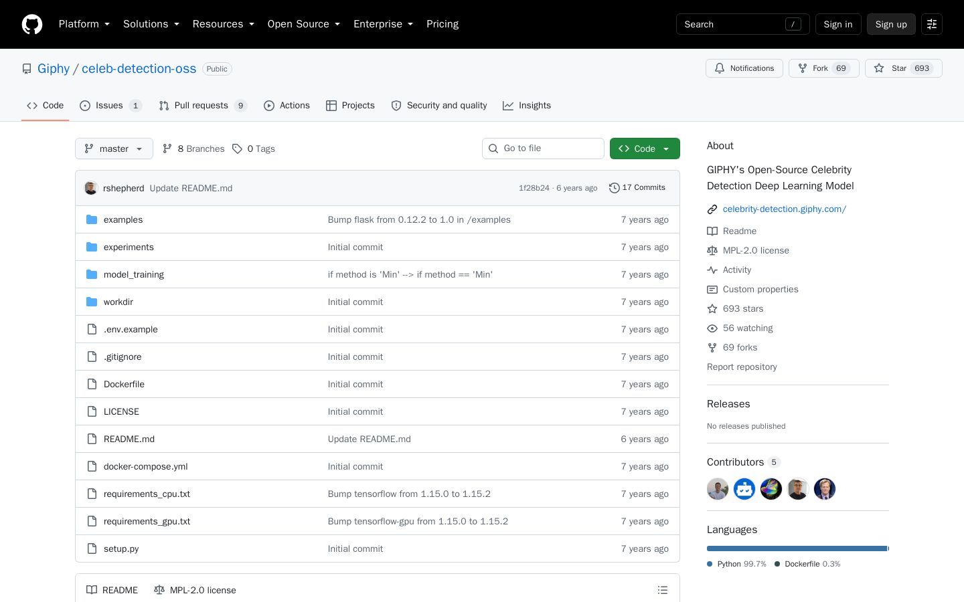The width and height of the screenshot is (964, 602).
Task: Open the Insights tab
Action: (x=527, y=106)
